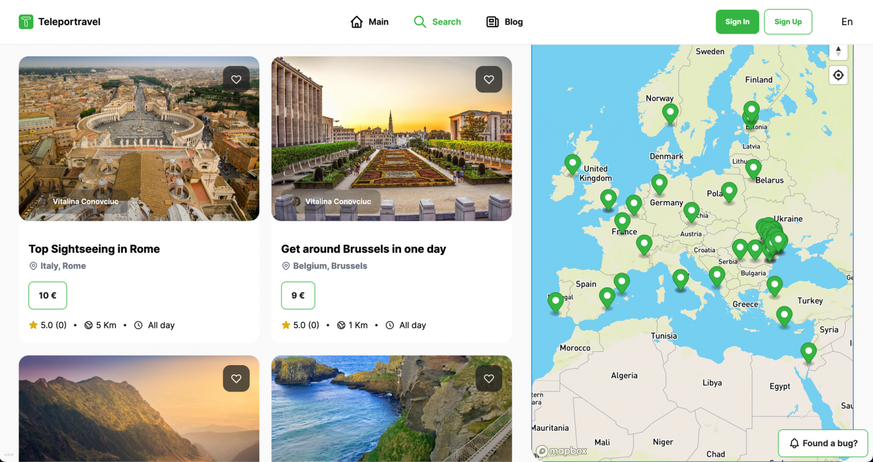Select the map pin over Norway
The width and height of the screenshot is (873, 462).
670,114
